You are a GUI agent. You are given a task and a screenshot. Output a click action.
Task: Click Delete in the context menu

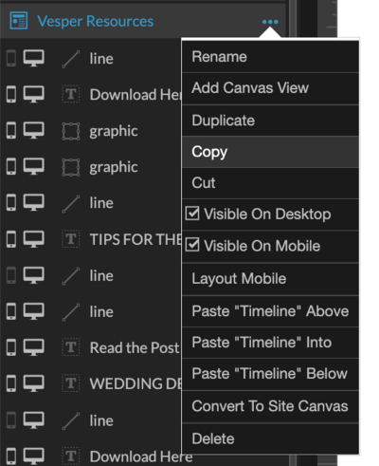tap(270, 439)
